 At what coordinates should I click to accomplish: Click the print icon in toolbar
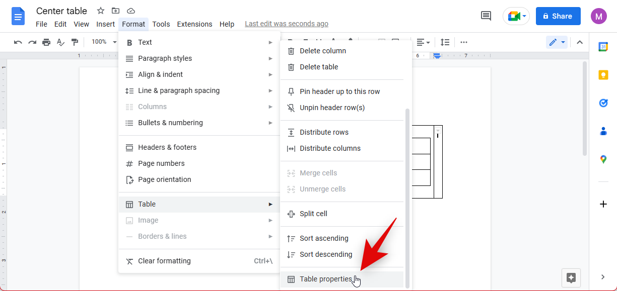[x=46, y=42]
